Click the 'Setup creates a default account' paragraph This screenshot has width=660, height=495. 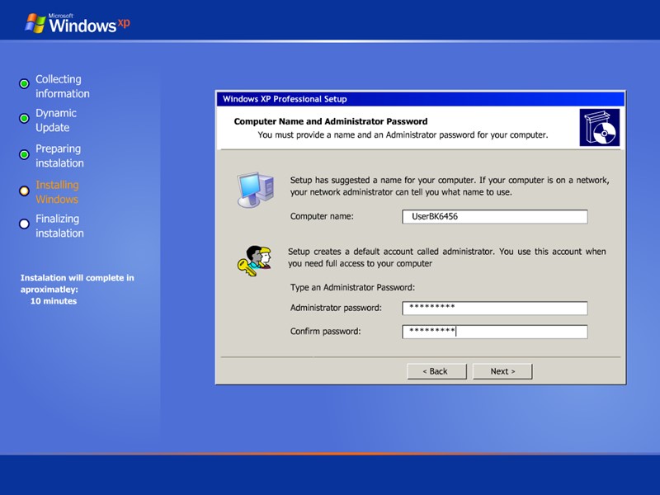(447, 257)
